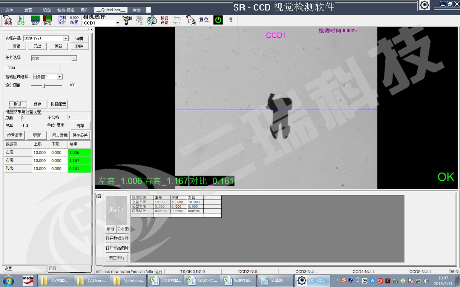460x287 pixels.
Task: Click the focus (对焦) eye icon
Action: point(139,20)
